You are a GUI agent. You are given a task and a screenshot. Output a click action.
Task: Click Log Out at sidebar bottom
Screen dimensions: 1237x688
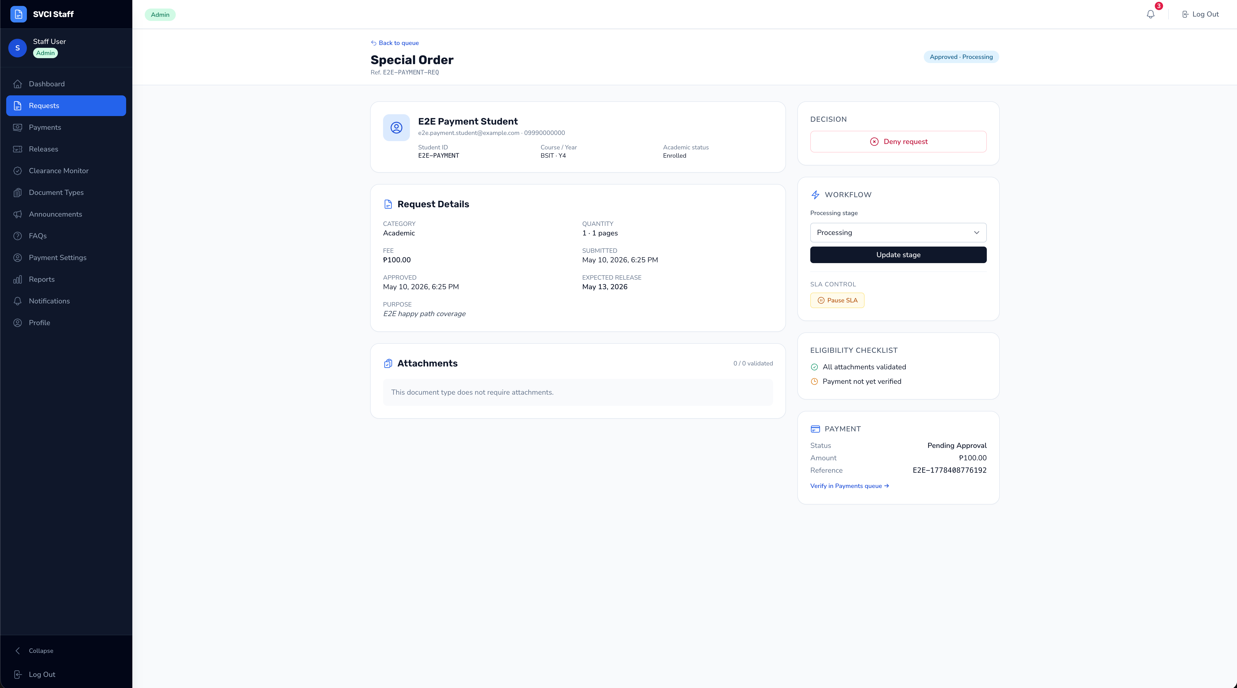tap(66, 675)
